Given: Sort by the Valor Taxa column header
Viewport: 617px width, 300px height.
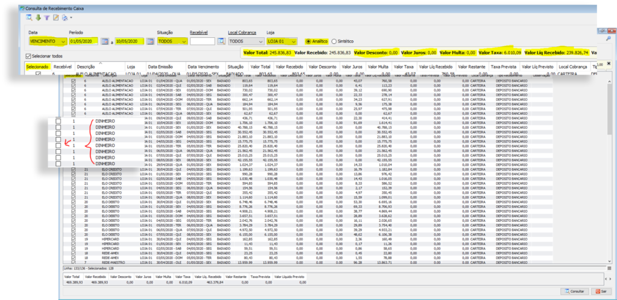Looking at the screenshot, I should 403,67.
